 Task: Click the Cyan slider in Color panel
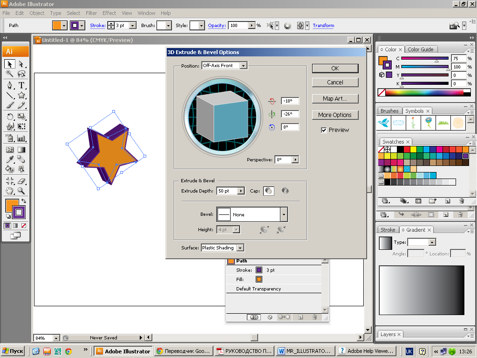425,58
